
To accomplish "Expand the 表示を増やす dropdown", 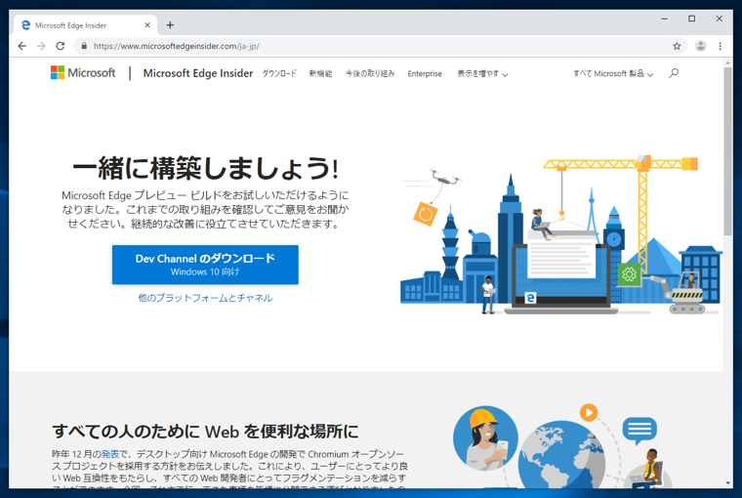I will click(482, 73).
